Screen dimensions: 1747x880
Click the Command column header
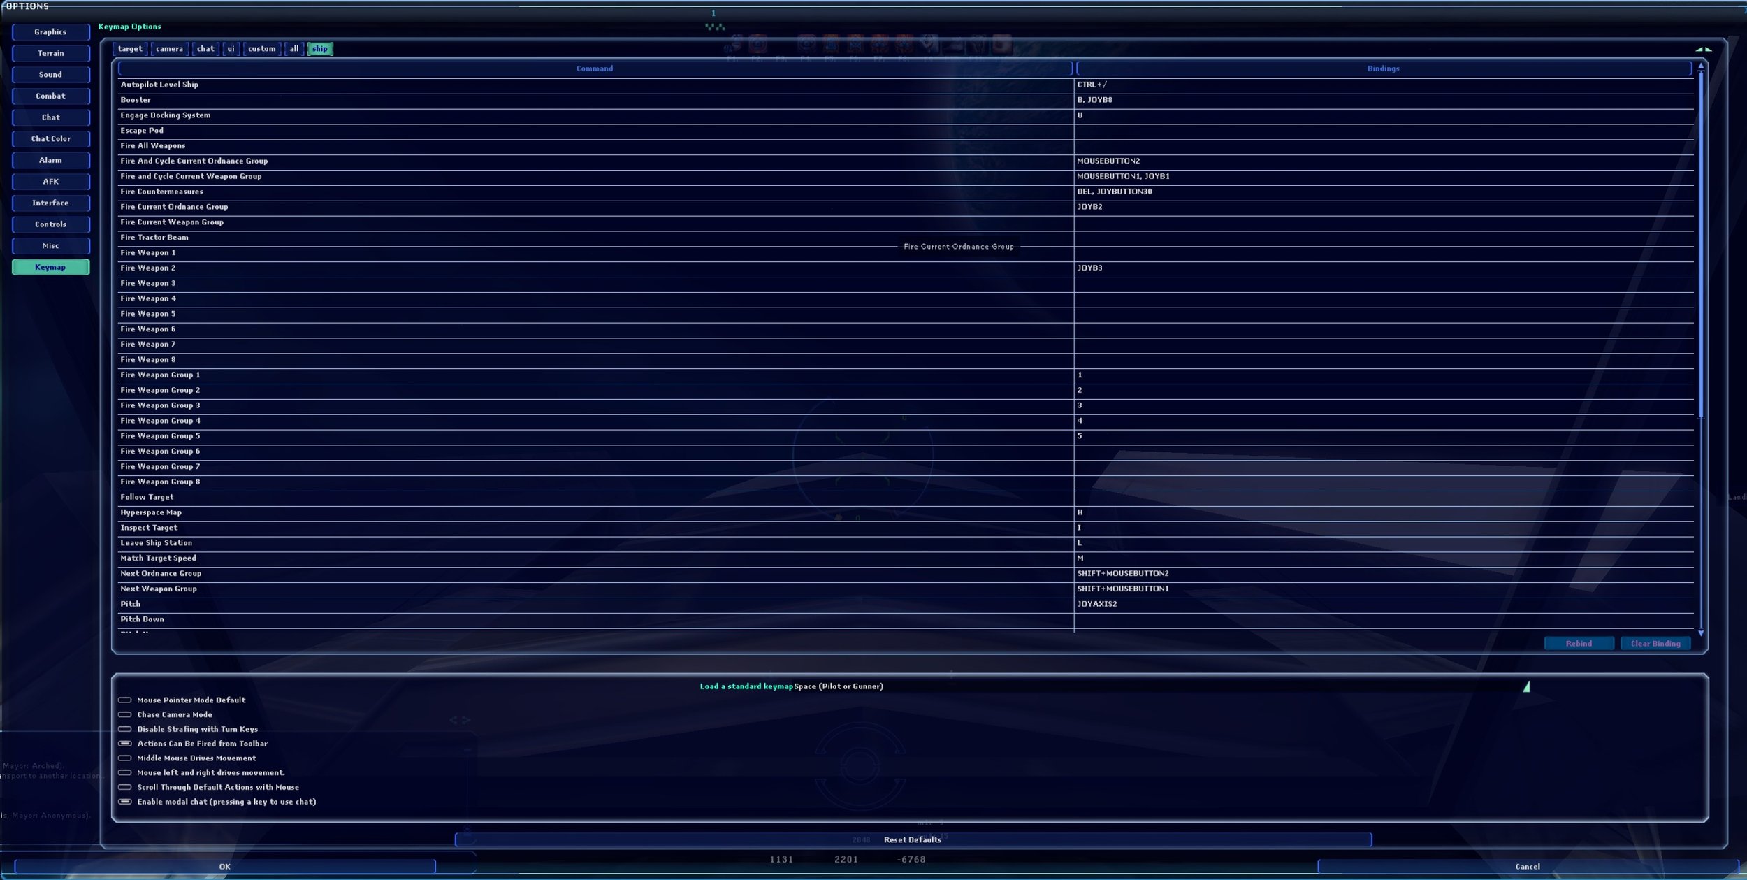pyautogui.click(x=594, y=68)
